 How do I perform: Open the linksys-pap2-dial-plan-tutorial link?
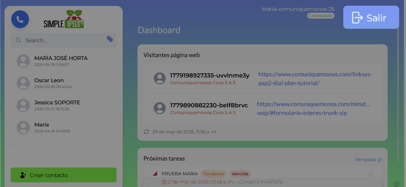(x=315, y=79)
